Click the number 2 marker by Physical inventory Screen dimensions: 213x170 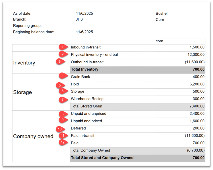coord(63,54)
